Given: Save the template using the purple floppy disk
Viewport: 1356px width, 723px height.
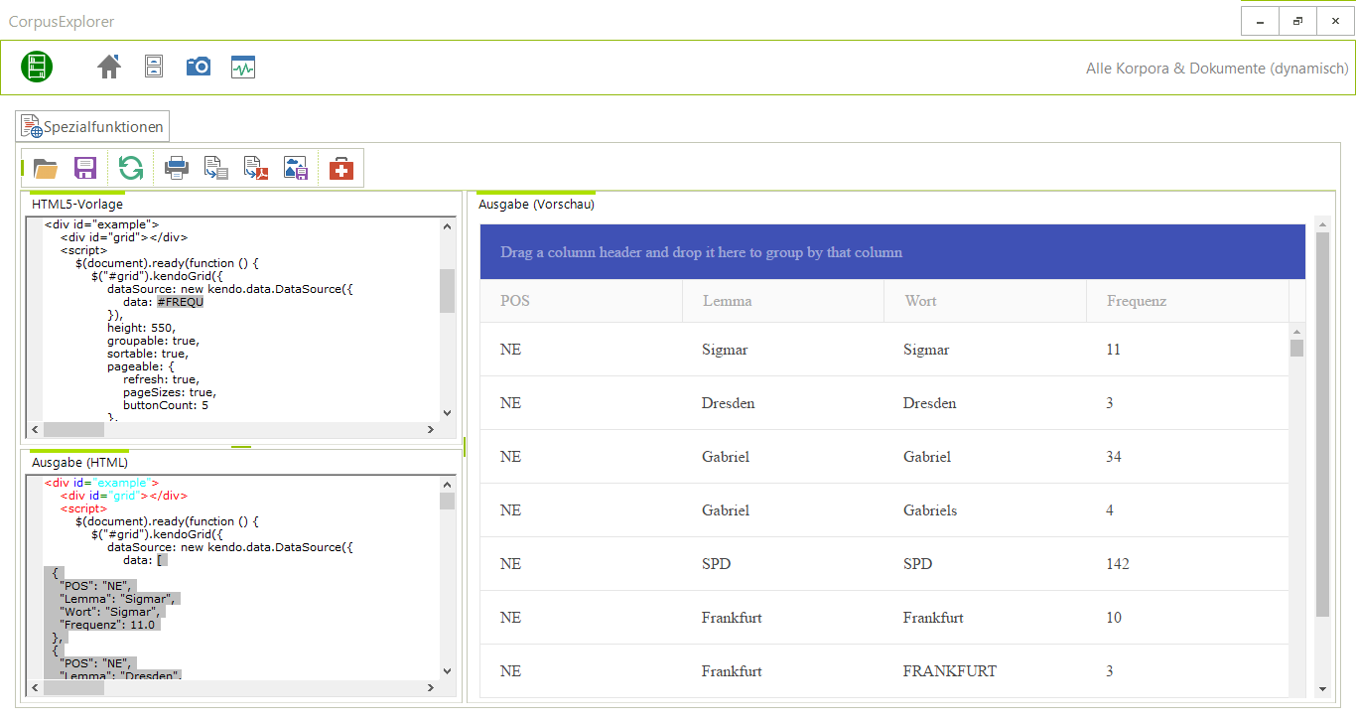Looking at the screenshot, I should coord(85,168).
